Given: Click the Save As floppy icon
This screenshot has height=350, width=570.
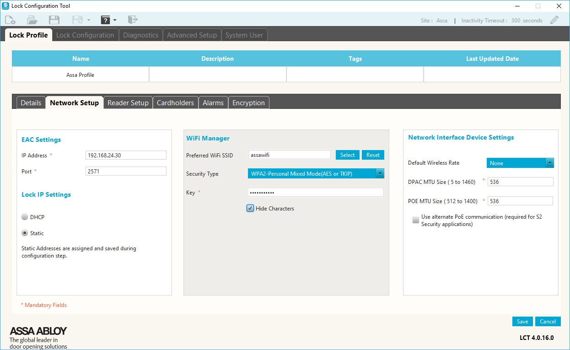Looking at the screenshot, I should 77,20.
